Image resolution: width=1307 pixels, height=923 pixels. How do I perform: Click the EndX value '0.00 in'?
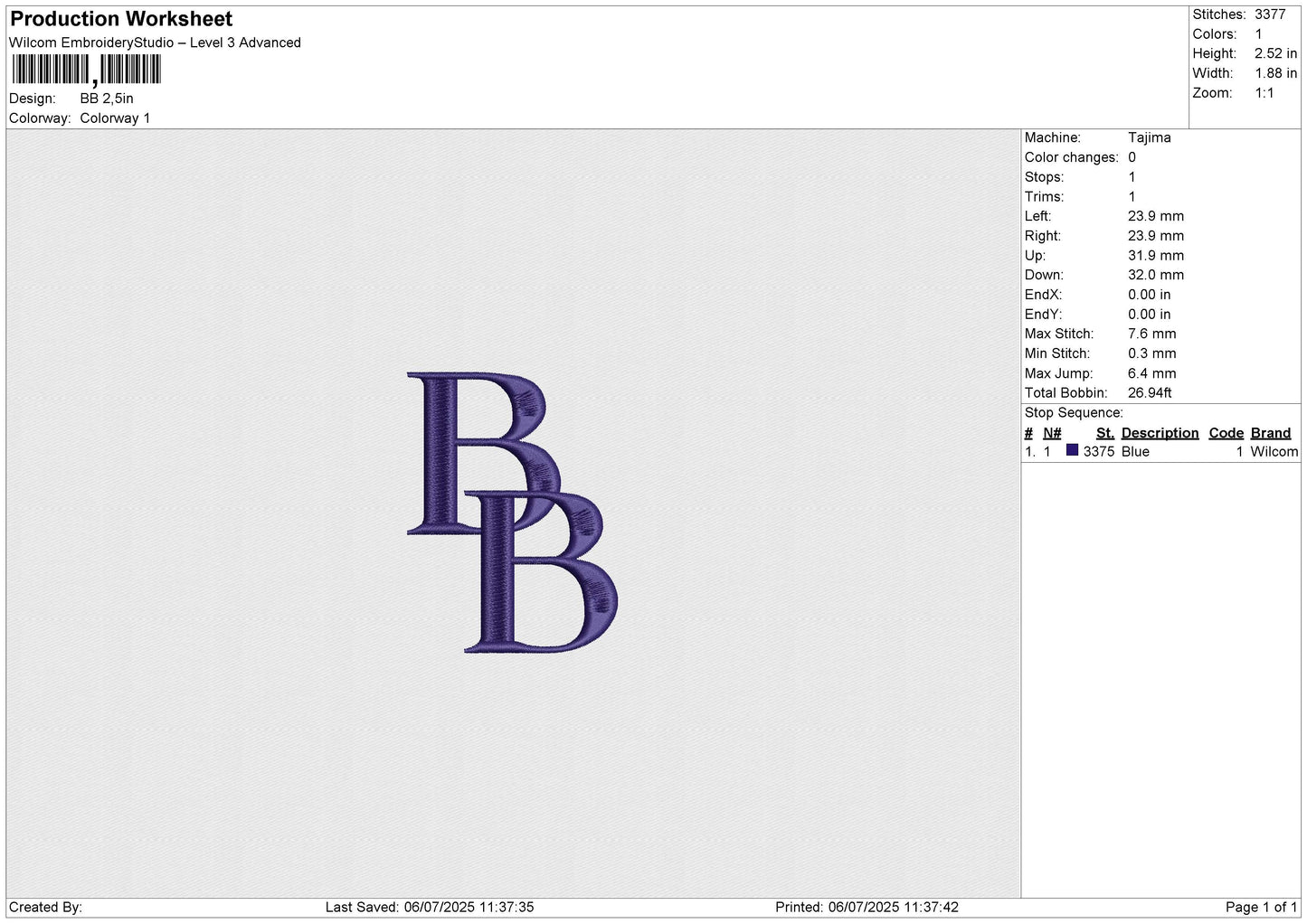pyautogui.click(x=1149, y=295)
